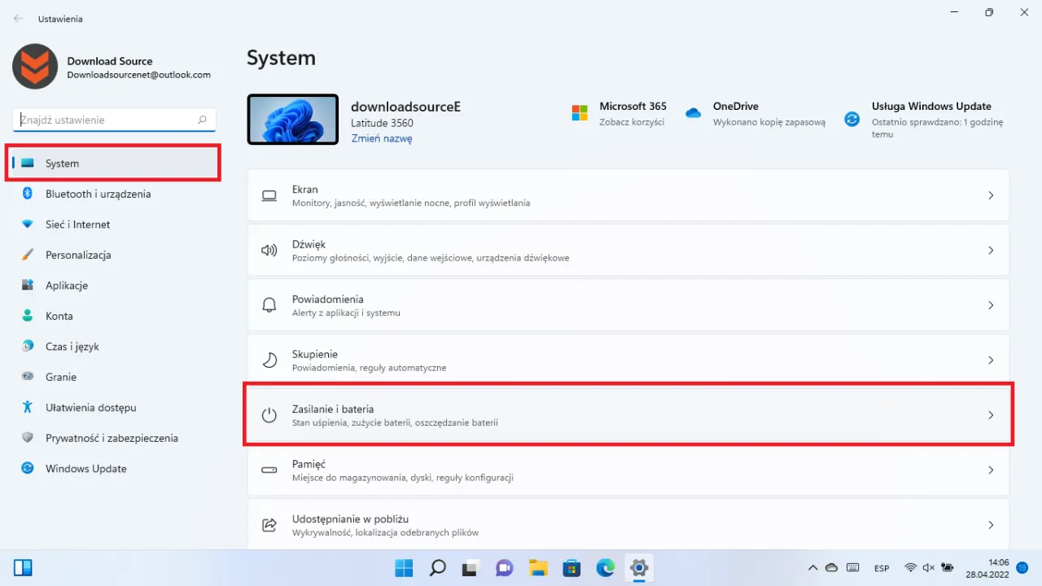Expand the Dźwięk settings row arrow

(991, 251)
